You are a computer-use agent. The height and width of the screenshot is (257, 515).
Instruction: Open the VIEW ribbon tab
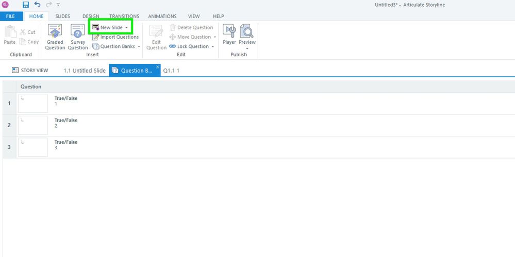(194, 16)
